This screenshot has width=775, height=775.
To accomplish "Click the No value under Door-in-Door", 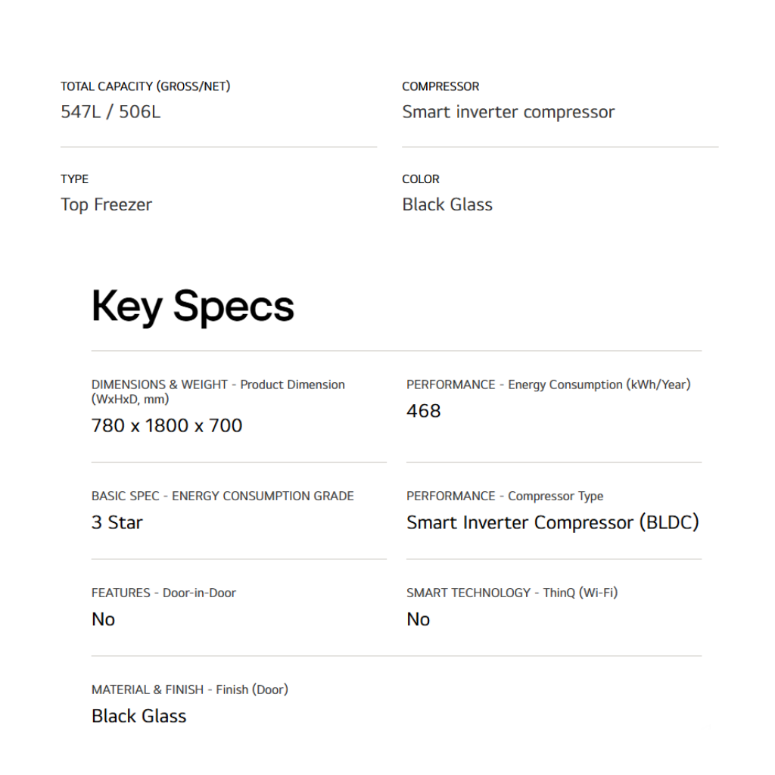I will click(x=103, y=619).
